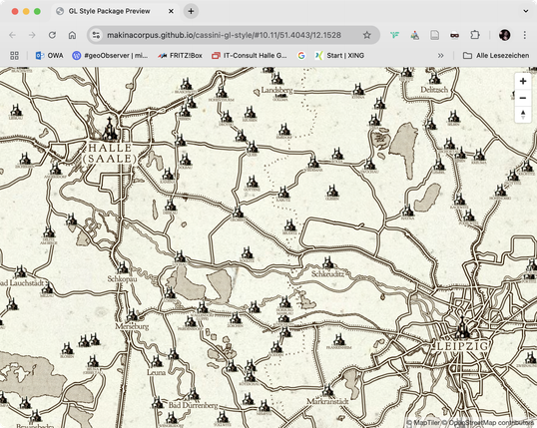Click the red mask extension icon
This screenshot has height=428, width=537.
click(x=454, y=35)
